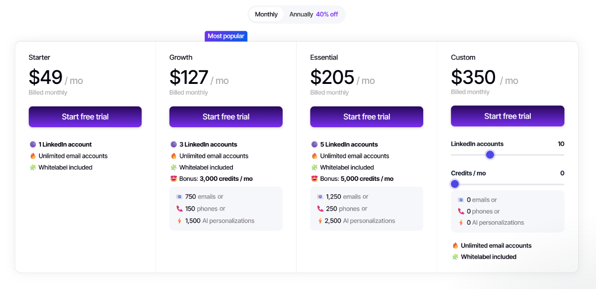Click the Credits / mo slider handle
This screenshot has width=596, height=289.
[455, 184]
